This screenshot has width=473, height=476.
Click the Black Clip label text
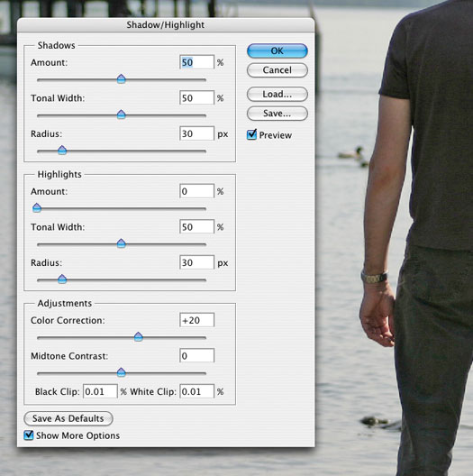(x=57, y=391)
